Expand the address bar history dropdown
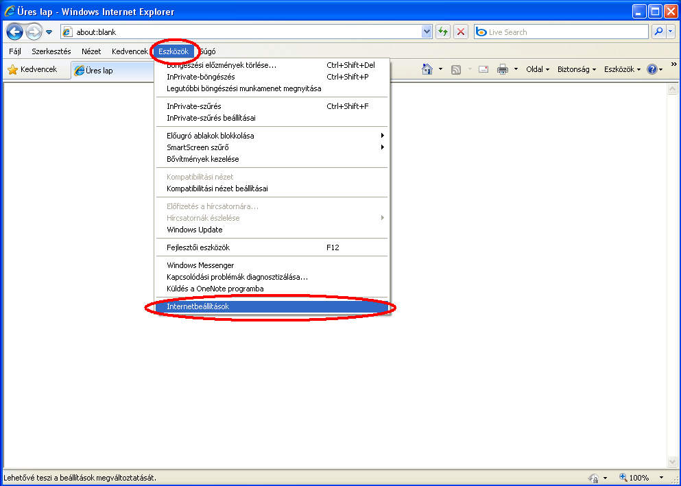 click(x=427, y=32)
